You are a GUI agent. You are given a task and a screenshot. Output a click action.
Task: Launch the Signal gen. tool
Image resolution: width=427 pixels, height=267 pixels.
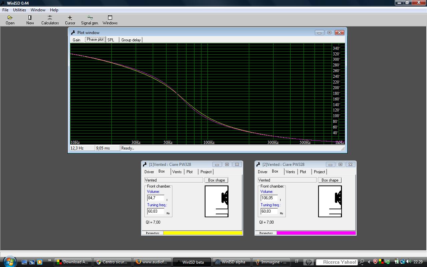point(90,20)
